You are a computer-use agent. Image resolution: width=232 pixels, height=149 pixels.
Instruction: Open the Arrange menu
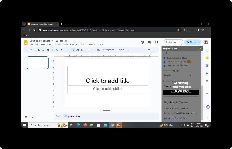click(x=74, y=44)
